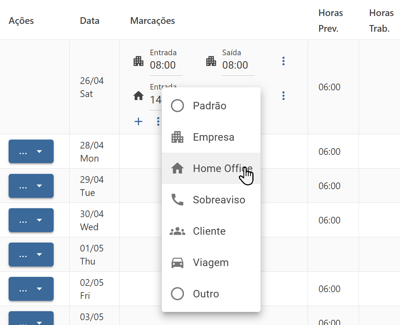Image resolution: width=400 pixels, height=325 pixels.
Task: Choose Home Office from the location menu
Action: pyautogui.click(x=211, y=169)
